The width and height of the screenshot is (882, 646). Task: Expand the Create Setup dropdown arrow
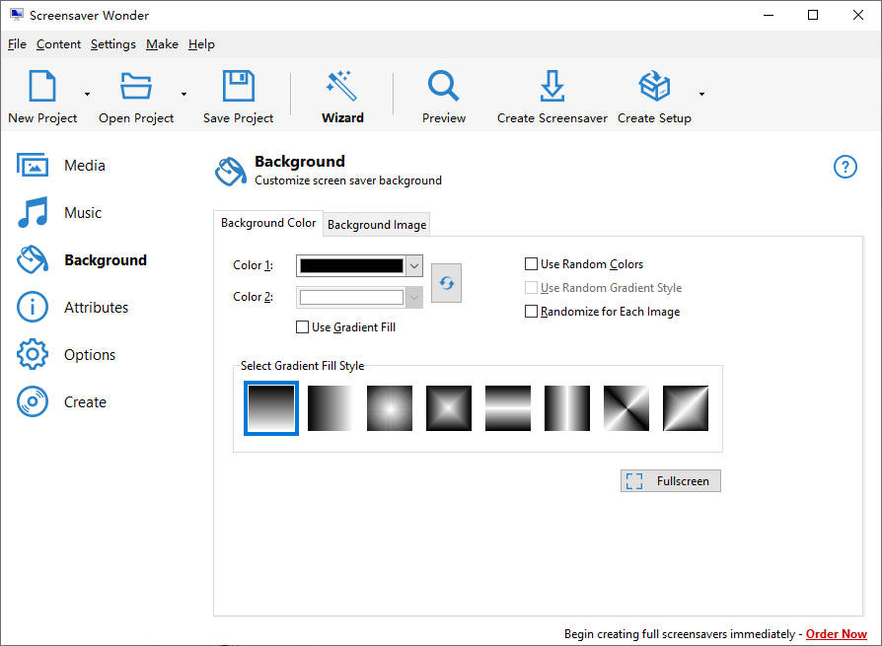point(701,95)
